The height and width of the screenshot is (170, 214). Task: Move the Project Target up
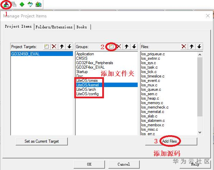(62, 47)
